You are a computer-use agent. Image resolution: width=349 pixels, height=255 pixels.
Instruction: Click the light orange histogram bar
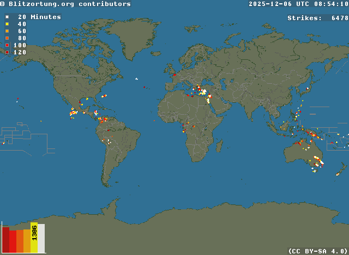(27, 241)
